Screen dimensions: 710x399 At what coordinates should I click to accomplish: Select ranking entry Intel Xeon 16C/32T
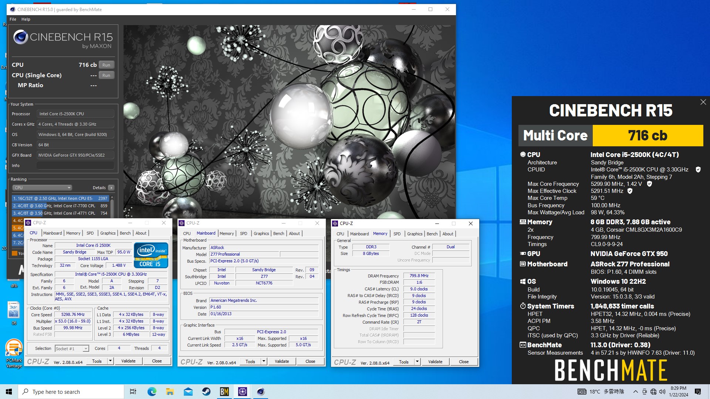pos(60,198)
